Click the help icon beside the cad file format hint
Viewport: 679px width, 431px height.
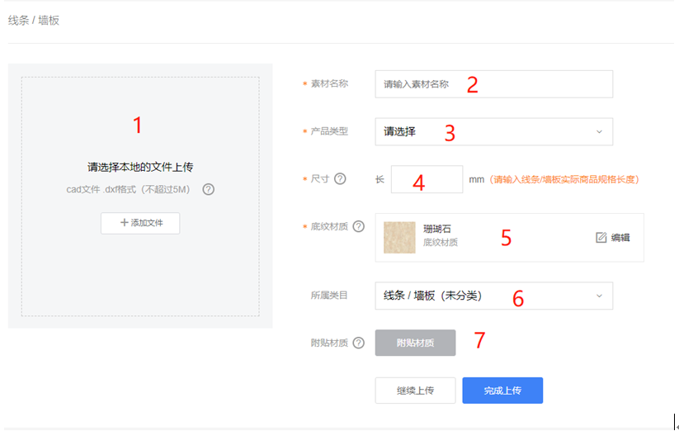click(x=209, y=189)
